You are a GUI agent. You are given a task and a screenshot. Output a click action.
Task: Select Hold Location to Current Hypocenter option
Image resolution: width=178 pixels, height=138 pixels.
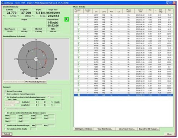(5, 94)
